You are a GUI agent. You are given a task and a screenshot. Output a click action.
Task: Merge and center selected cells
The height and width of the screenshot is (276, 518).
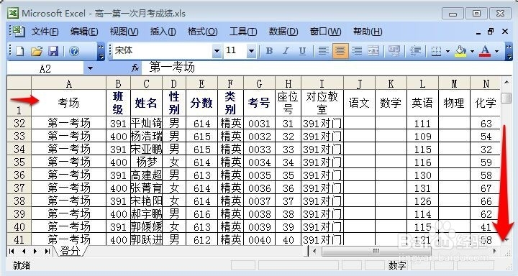click(x=373, y=51)
